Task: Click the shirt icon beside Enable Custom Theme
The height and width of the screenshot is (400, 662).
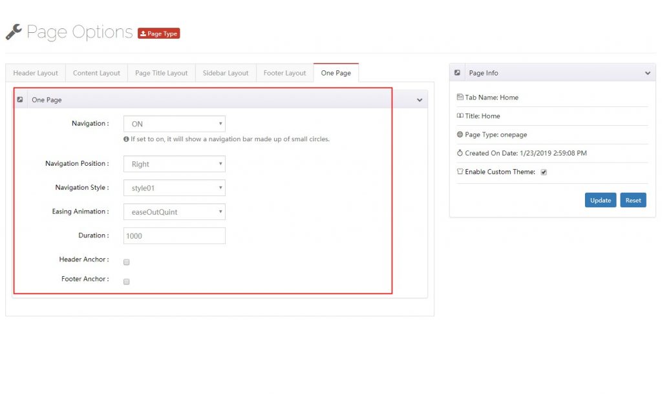Action: pyautogui.click(x=460, y=172)
